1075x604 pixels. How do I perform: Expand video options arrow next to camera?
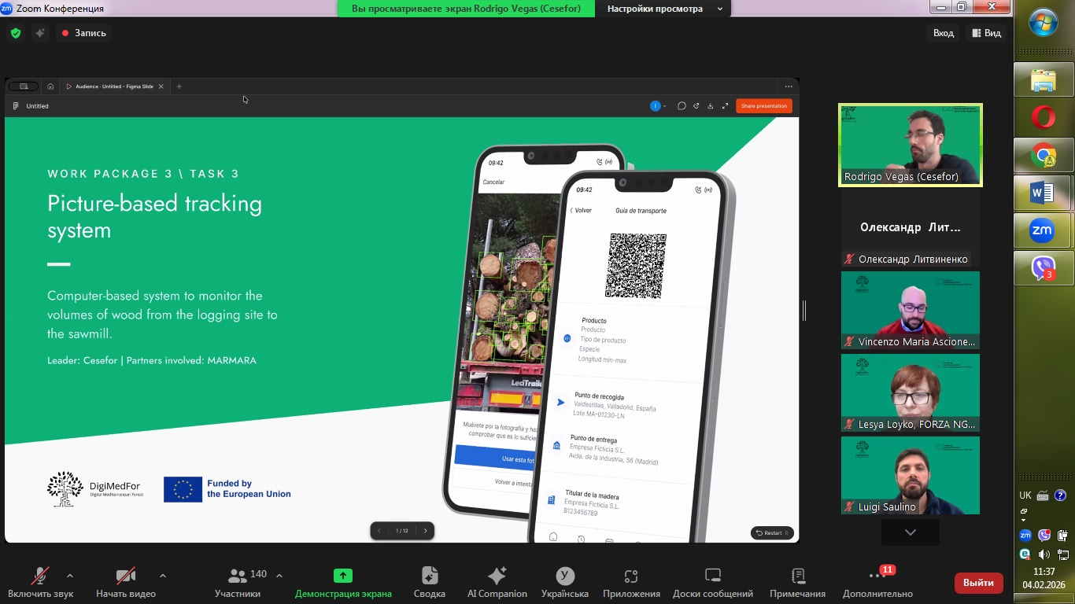pyautogui.click(x=163, y=576)
